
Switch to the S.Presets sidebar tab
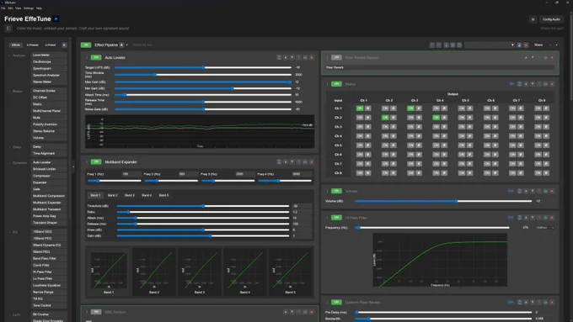pos(33,45)
